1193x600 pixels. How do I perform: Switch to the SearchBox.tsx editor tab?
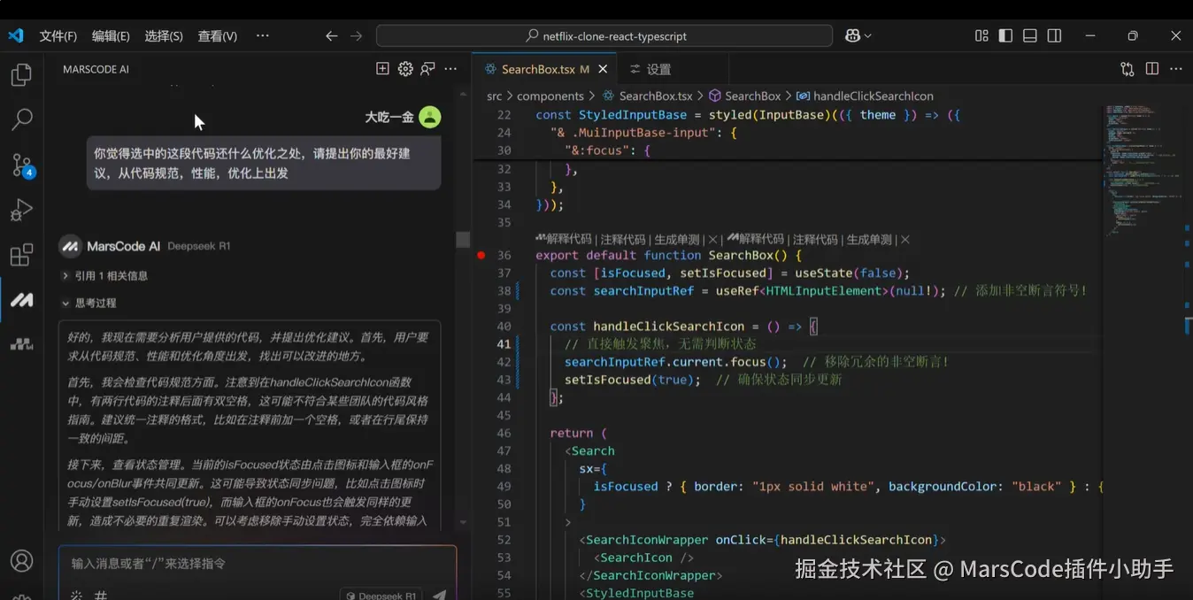pos(543,69)
